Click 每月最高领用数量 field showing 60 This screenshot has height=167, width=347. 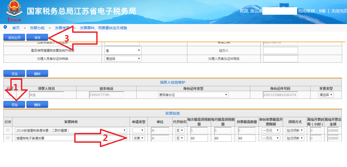pyautogui.click(x=223, y=138)
